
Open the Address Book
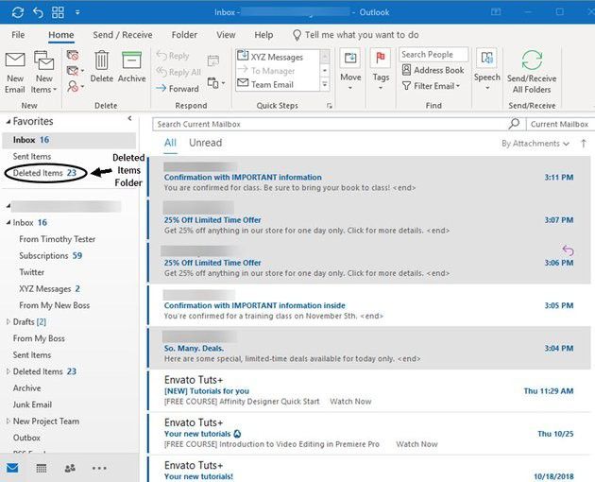[433, 70]
